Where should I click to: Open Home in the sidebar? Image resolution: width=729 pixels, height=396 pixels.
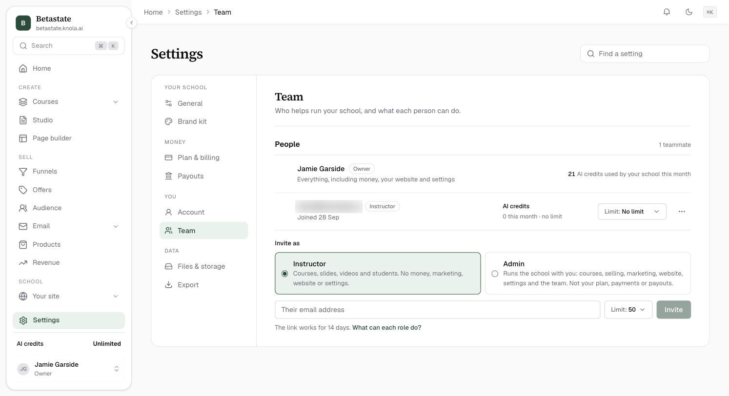(69, 68)
